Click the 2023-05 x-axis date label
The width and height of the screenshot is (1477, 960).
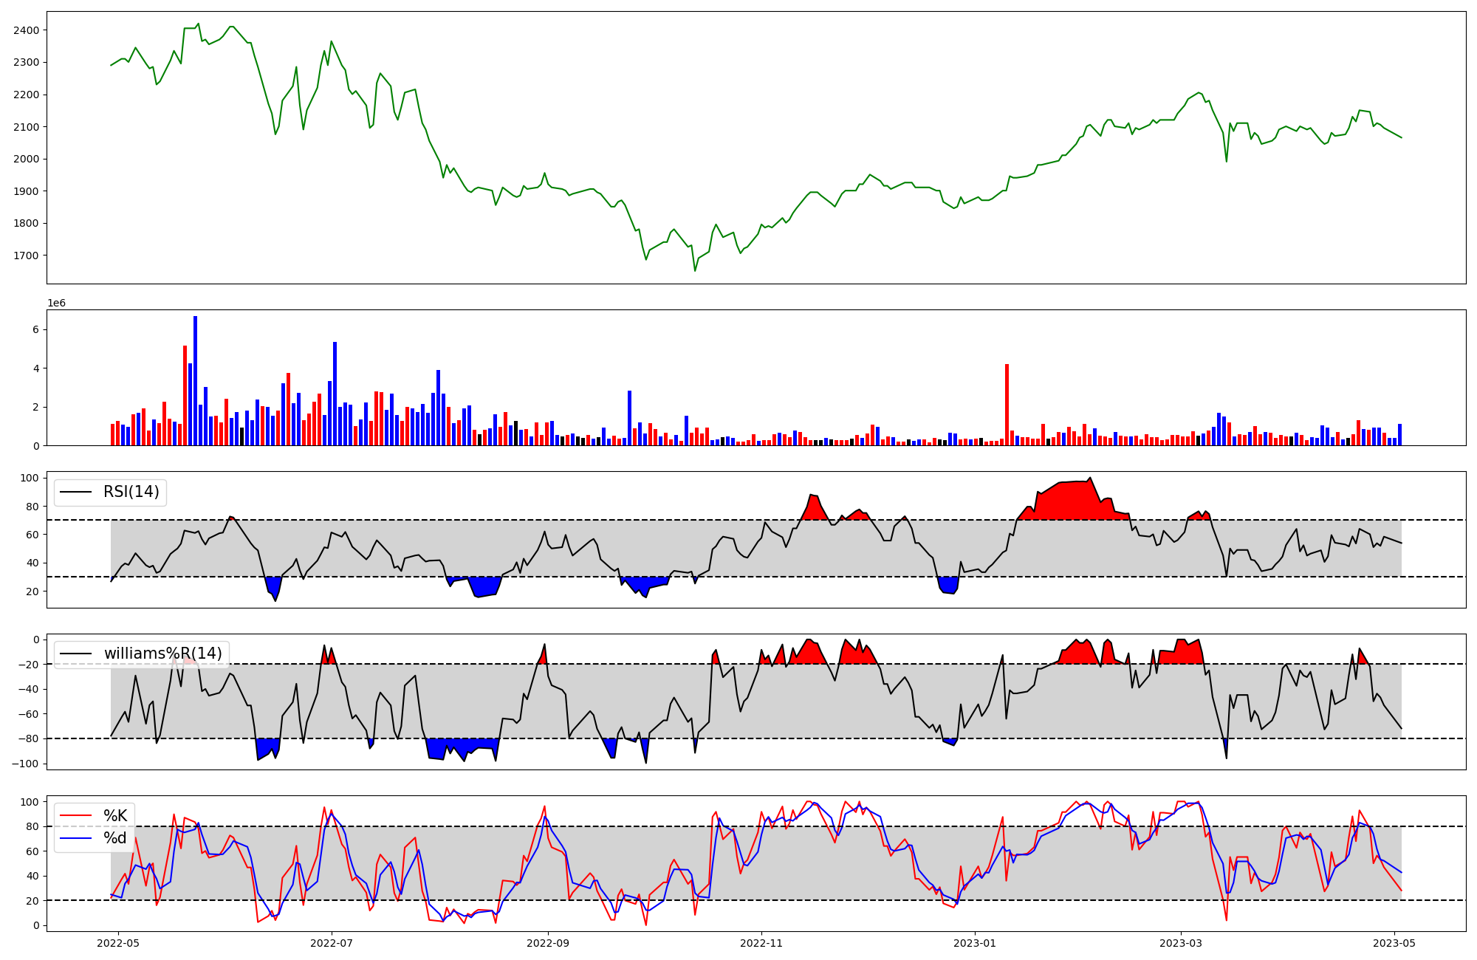tap(1394, 943)
